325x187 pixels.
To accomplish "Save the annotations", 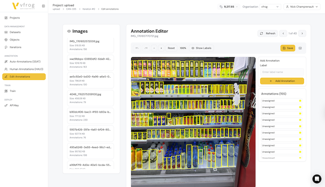I will 288,48.
